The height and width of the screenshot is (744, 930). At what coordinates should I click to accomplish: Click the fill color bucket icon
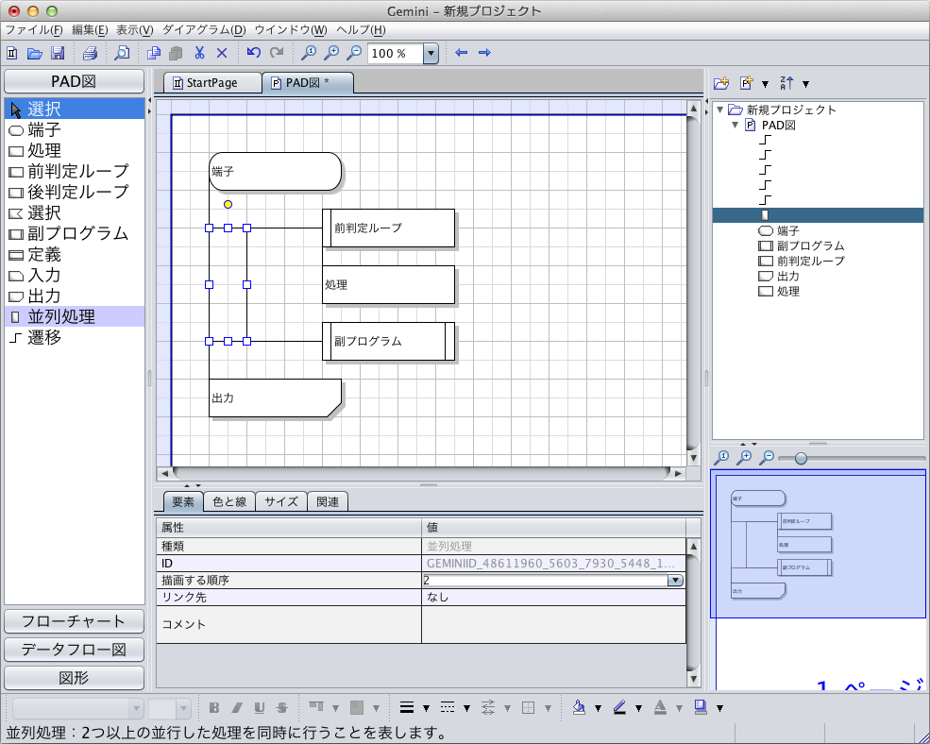click(580, 707)
